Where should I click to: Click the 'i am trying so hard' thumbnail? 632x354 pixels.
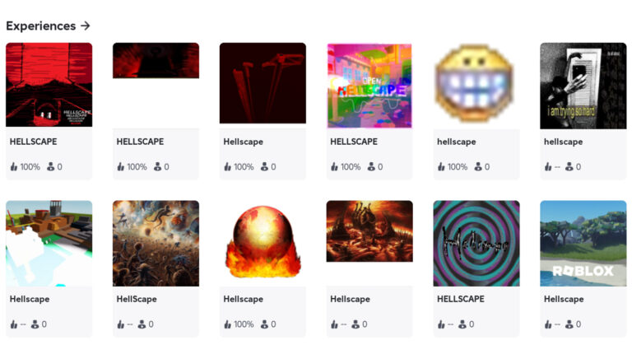pos(583,86)
